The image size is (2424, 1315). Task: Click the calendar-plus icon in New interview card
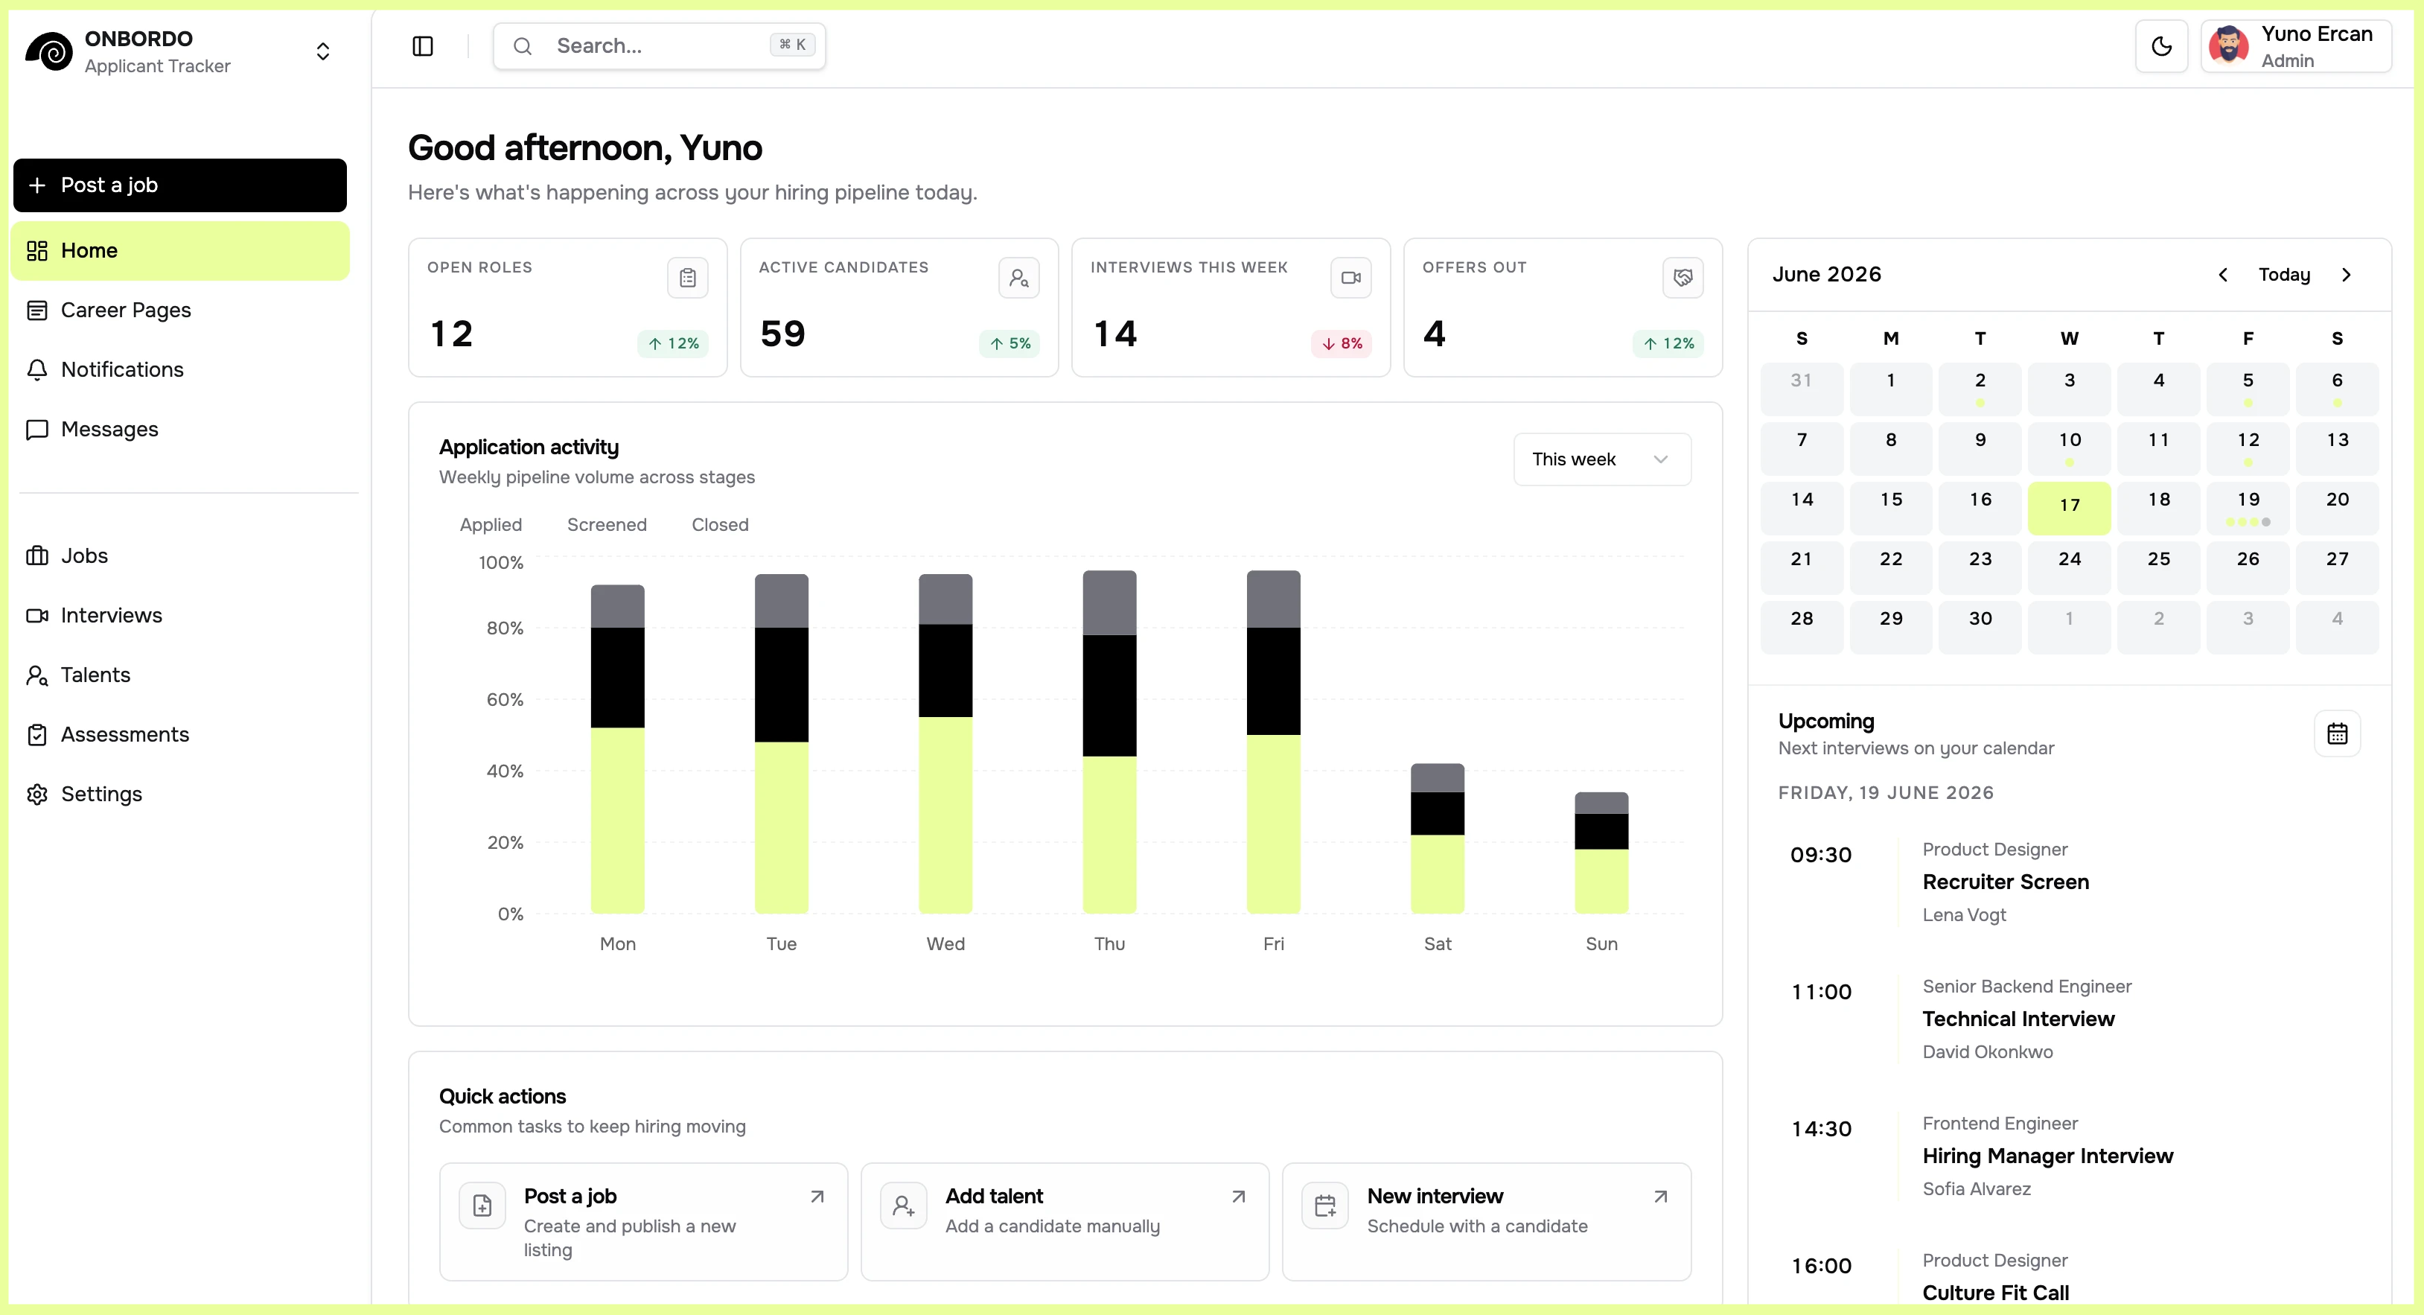(1326, 1206)
